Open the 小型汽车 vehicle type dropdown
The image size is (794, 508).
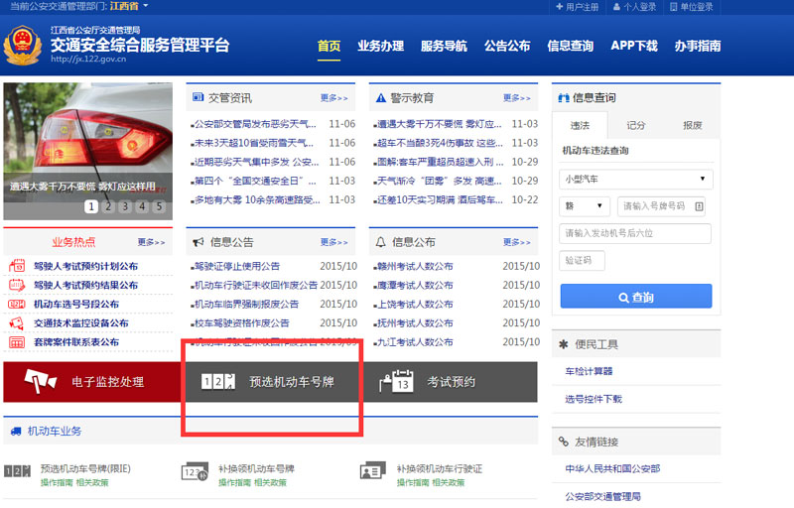click(636, 179)
